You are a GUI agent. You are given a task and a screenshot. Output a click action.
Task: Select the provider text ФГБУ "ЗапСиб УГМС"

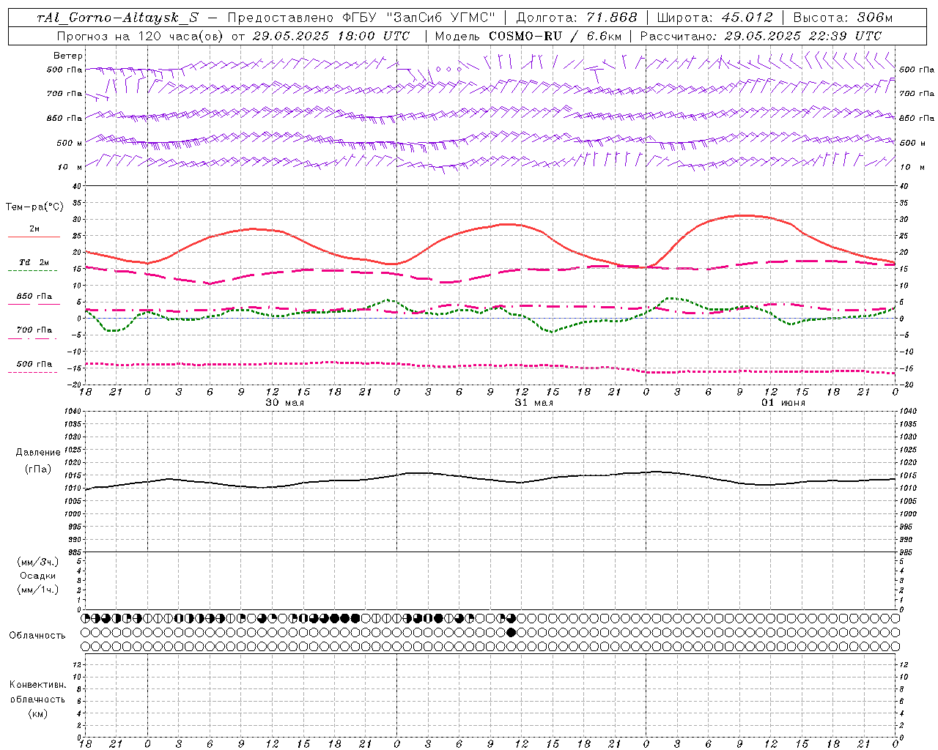(x=419, y=18)
